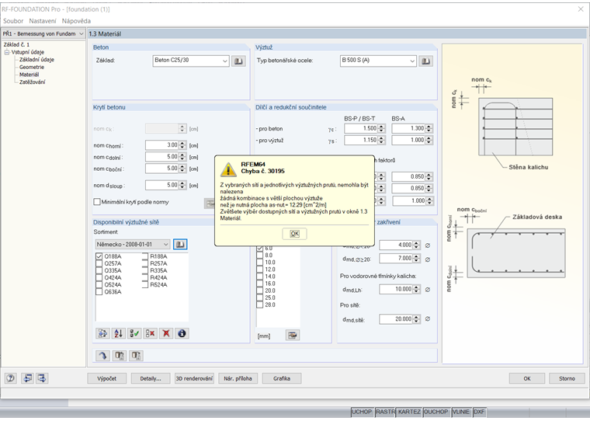590x421 pixels.
Task: Click the nom c boční 5.00 input field
Action: coord(161,169)
